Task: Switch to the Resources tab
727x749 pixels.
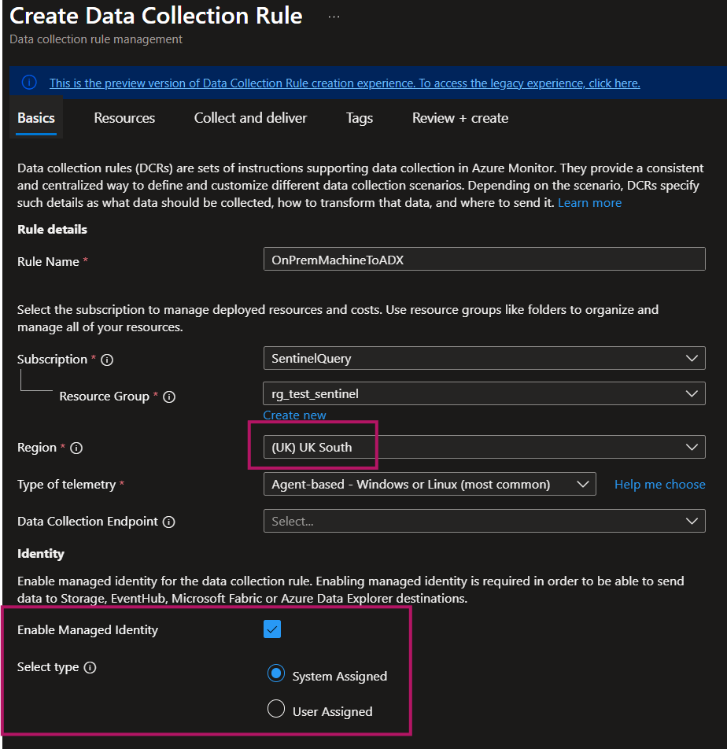Action: 124,118
